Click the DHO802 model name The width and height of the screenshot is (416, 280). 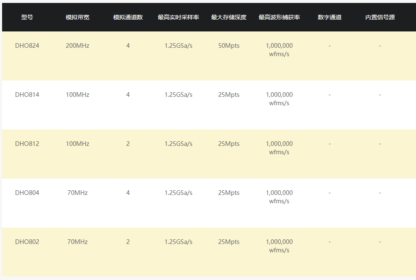pos(27,242)
